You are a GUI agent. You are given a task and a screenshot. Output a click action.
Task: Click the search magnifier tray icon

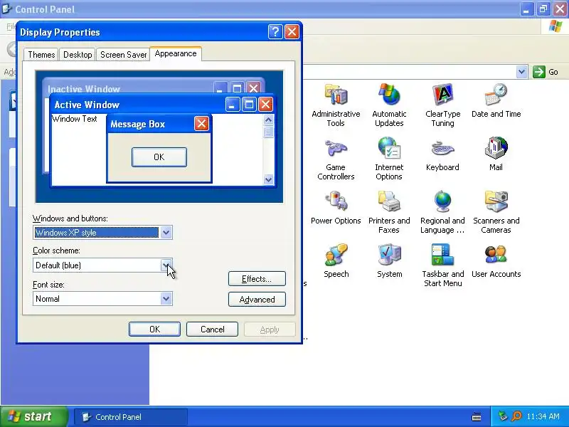(x=516, y=416)
